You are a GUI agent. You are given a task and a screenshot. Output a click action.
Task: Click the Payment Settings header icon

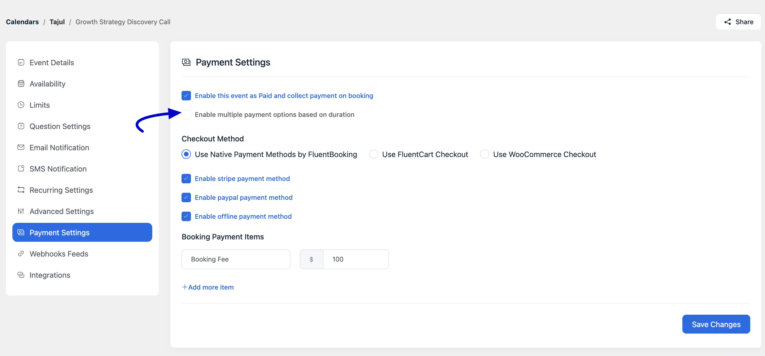point(186,62)
